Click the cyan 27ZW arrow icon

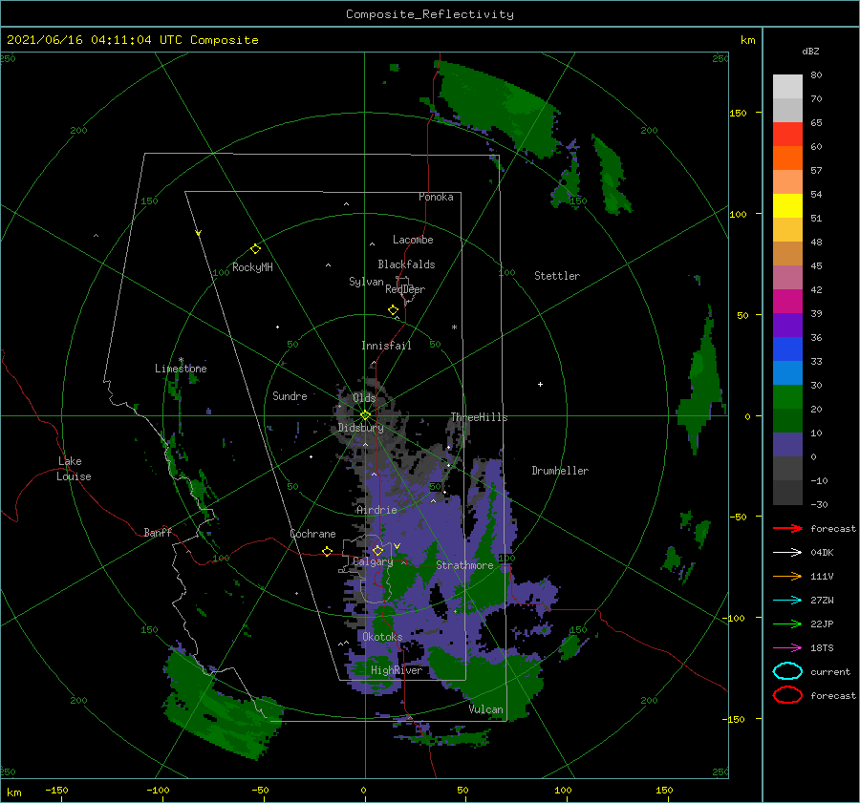(x=787, y=601)
